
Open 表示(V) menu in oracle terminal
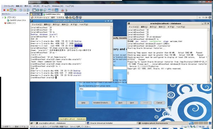point(153,27)
